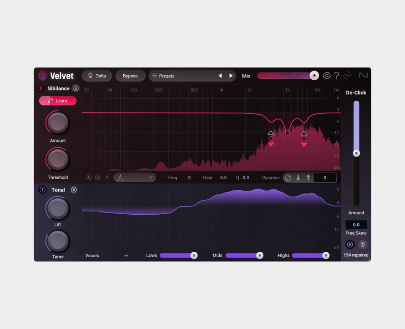Screen dimensions: 405x329
Task: Enable Delta listening
Action: (x=97, y=76)
